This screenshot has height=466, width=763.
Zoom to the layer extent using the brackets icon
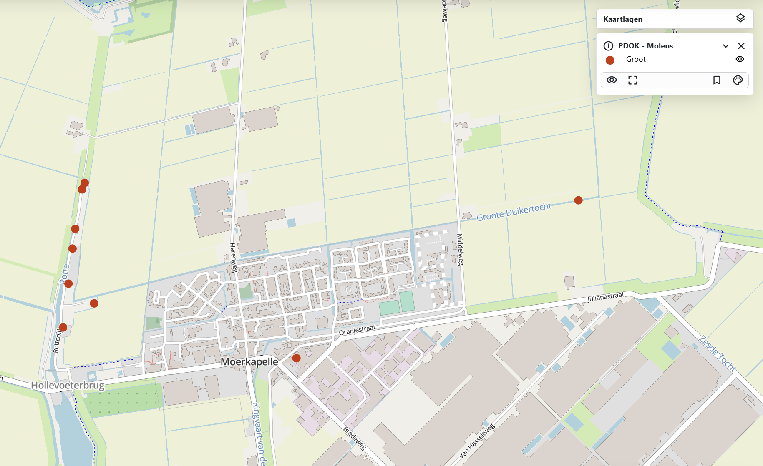coord(632,80)
